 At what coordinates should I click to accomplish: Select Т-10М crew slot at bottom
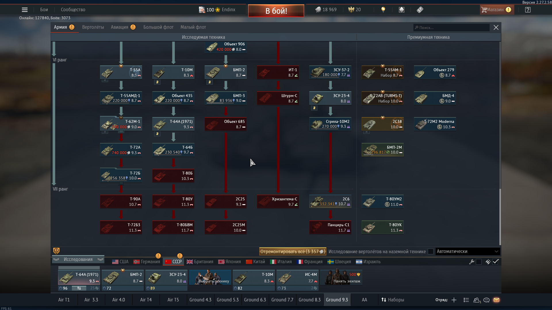[254, 277]
